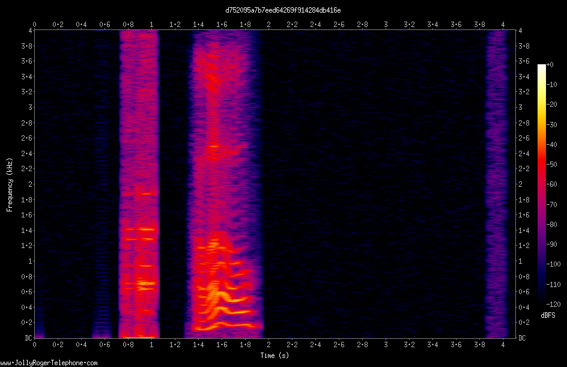Select the Time (s) axis label

[x=274, y=356]
